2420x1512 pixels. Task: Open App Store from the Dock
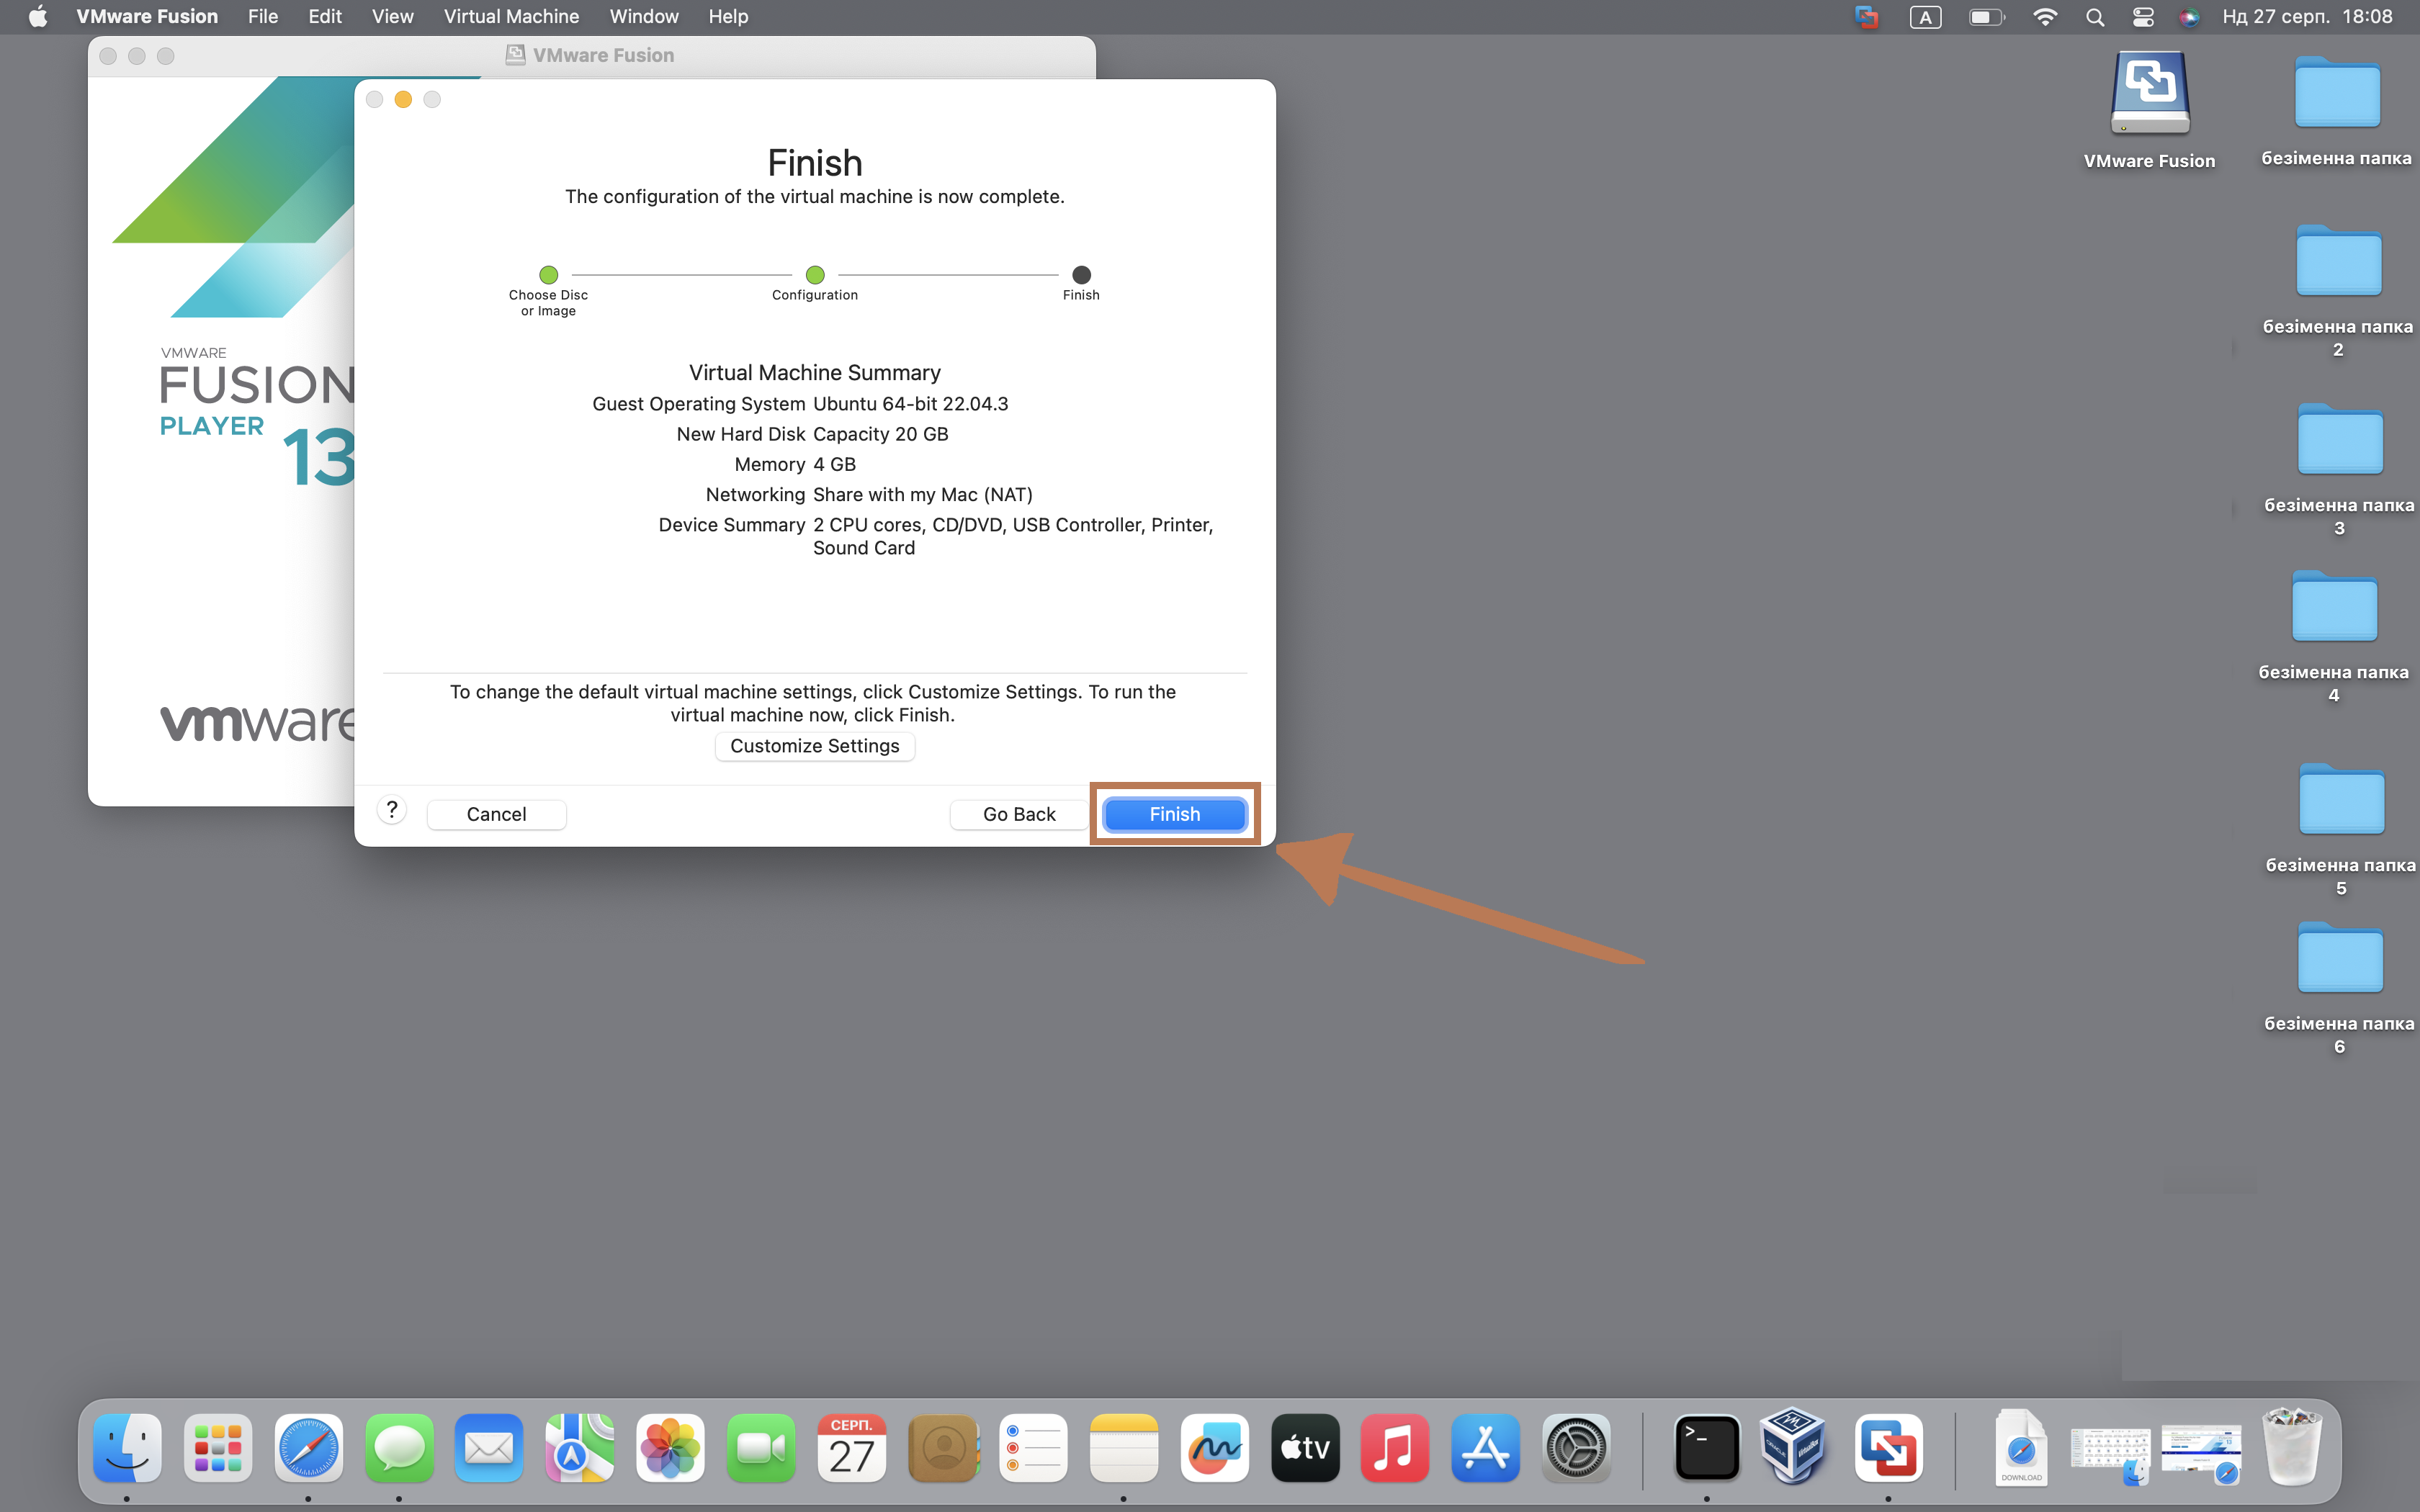[x=1486, y=1447]
